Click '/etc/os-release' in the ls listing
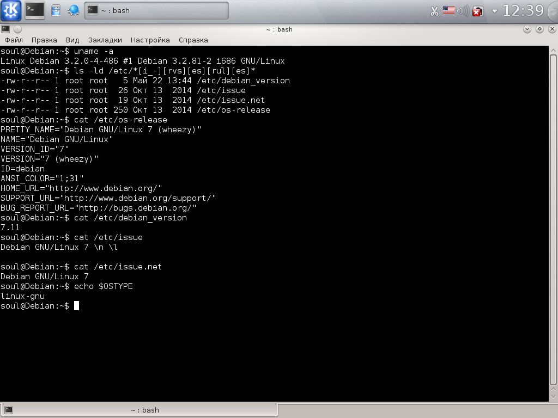 (x=233, y=110)
